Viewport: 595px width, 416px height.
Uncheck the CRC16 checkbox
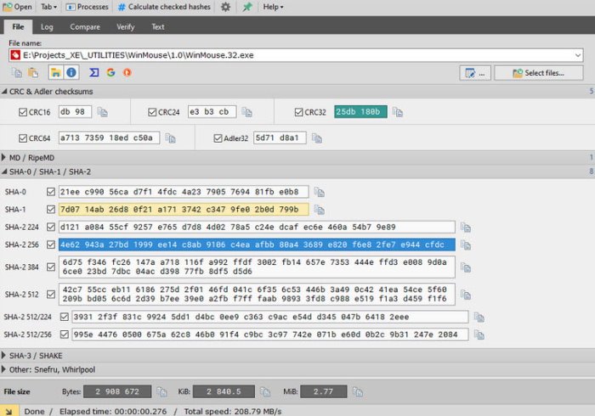tap(23, 112)
